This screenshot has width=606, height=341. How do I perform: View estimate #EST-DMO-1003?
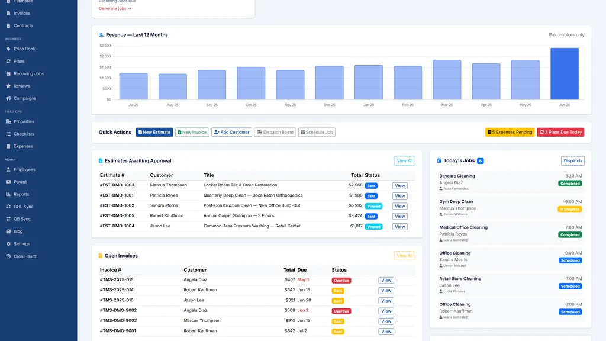coord(399,185)
